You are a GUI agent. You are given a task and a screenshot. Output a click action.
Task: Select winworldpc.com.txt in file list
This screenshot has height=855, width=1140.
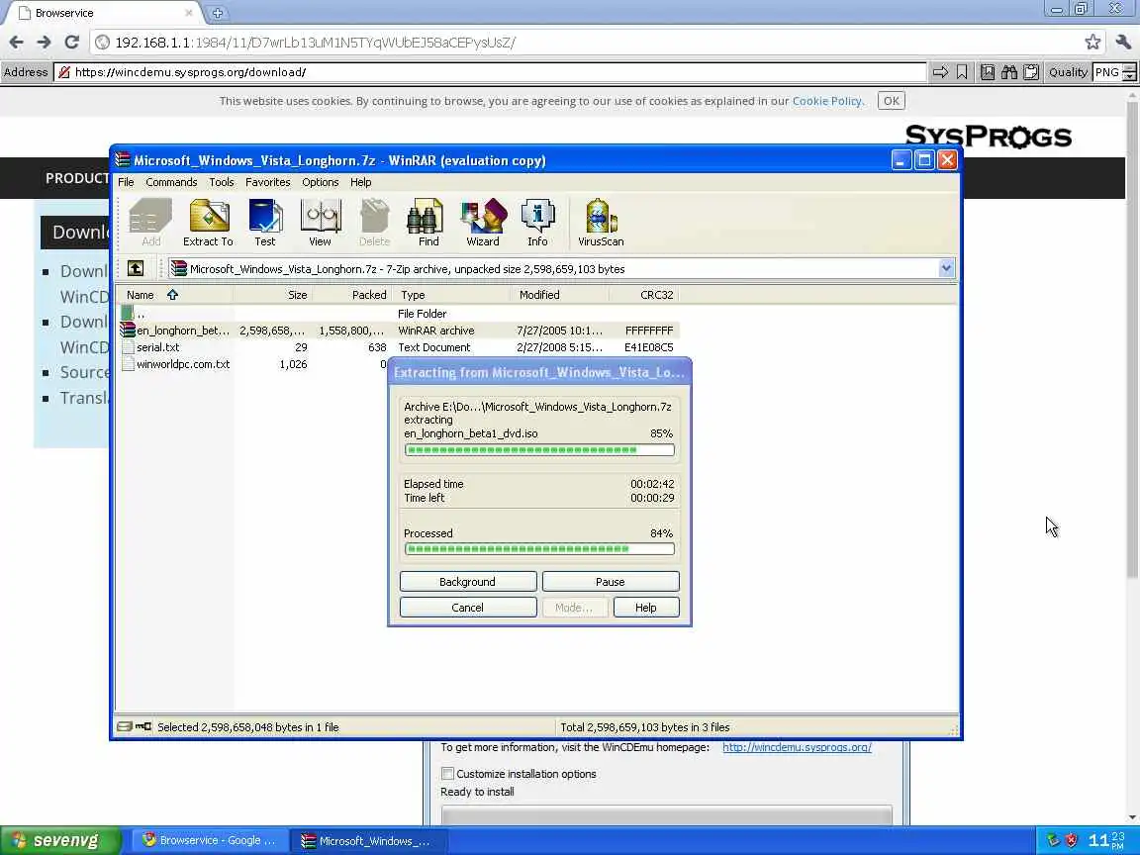[x=253, y=364]
